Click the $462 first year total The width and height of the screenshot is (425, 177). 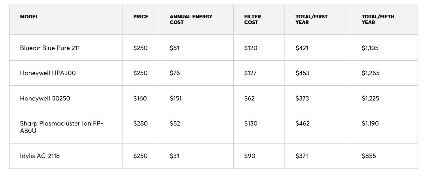click(x=303, y=123)
